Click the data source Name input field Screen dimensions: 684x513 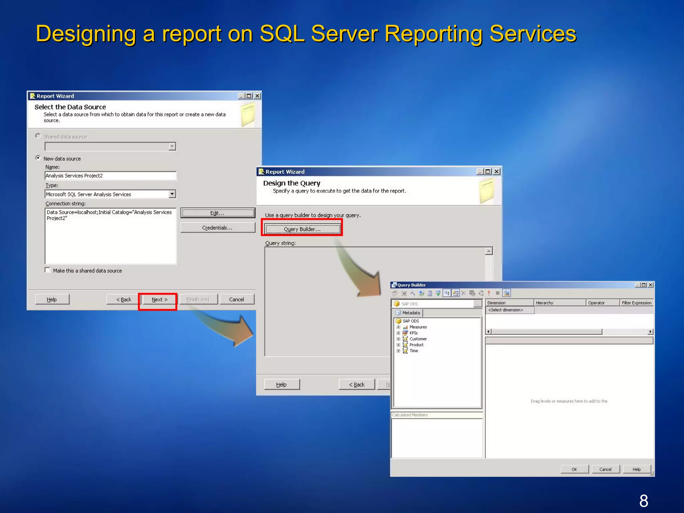(110, 176)
